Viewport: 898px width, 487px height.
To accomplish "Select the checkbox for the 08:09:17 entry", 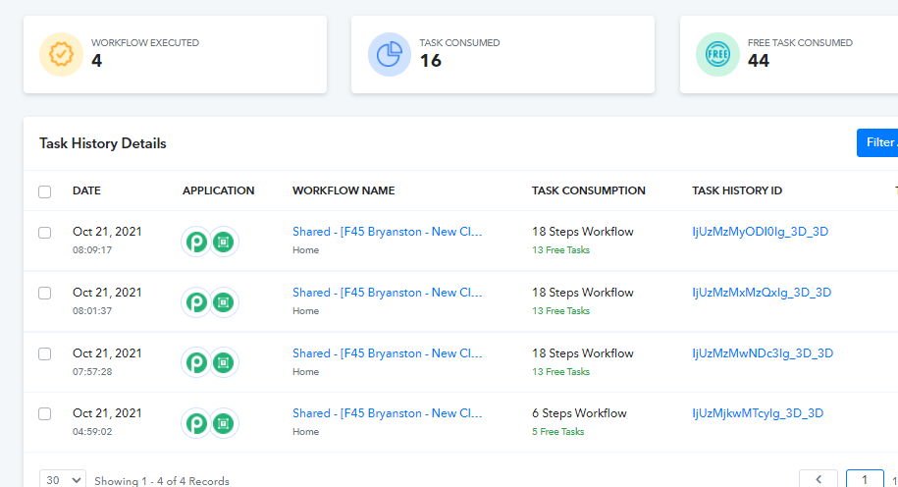I will pyautogui.click(x=45, y=233).
